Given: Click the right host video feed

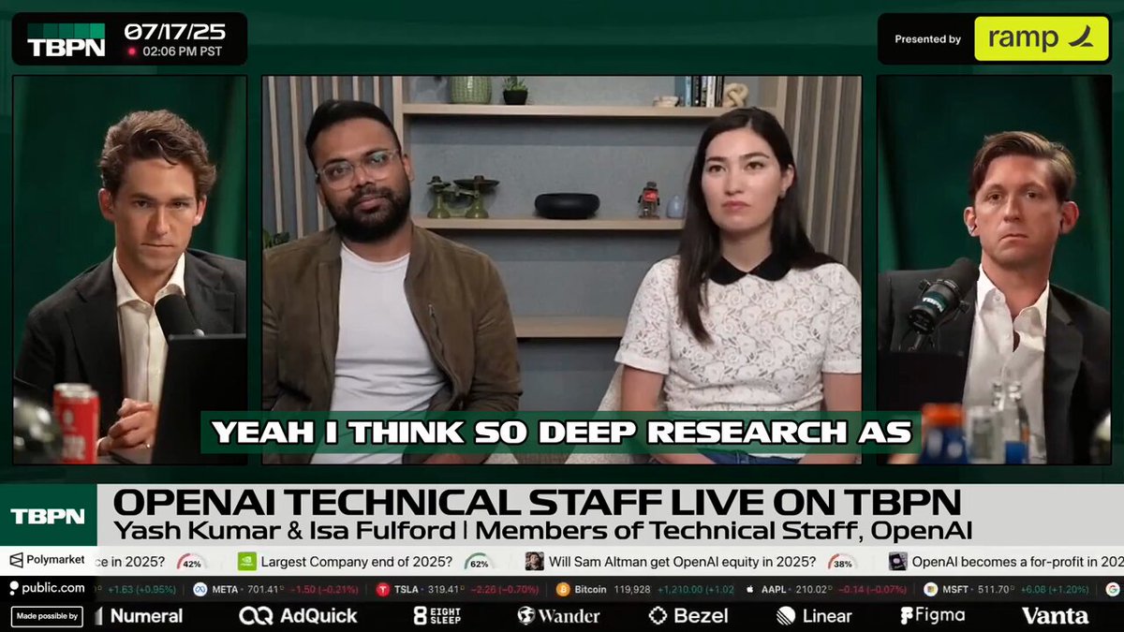Looking at the screenshot, I should coord(994,271).
